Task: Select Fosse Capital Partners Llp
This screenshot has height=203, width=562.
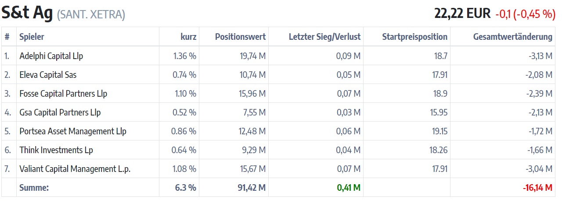Action: click(x=63, y=94)
